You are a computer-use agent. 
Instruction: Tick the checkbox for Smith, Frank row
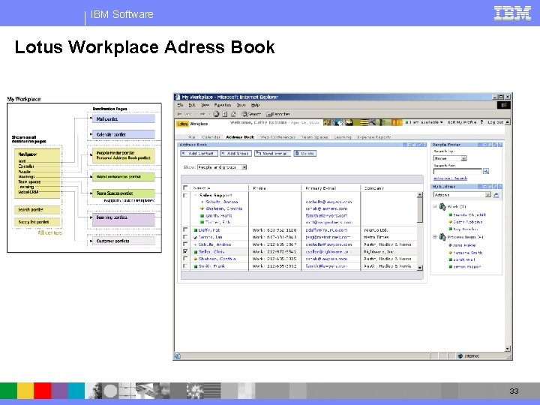click(185, 265)
